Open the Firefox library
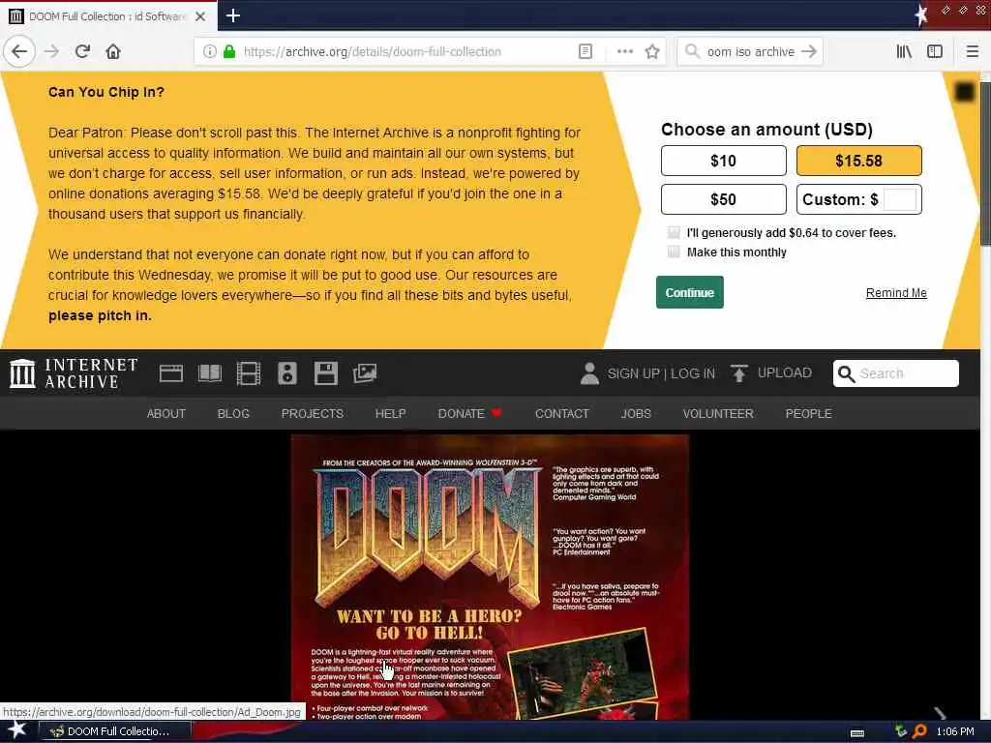The image size is (991, 743). pyautogui.click(x=904, y=52)
